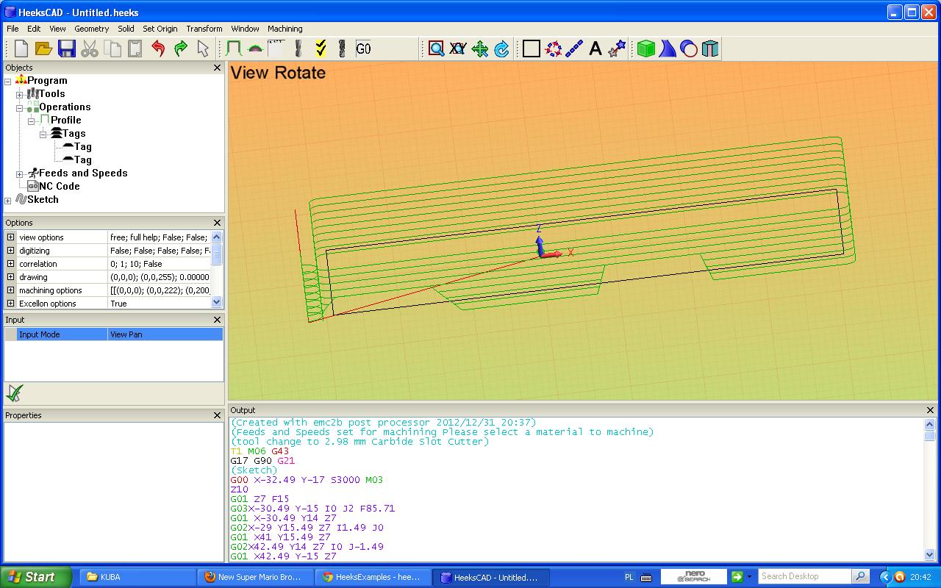941x588 pixels.
Task: Expand the view options property row
Action: click(x=10, y=237)
